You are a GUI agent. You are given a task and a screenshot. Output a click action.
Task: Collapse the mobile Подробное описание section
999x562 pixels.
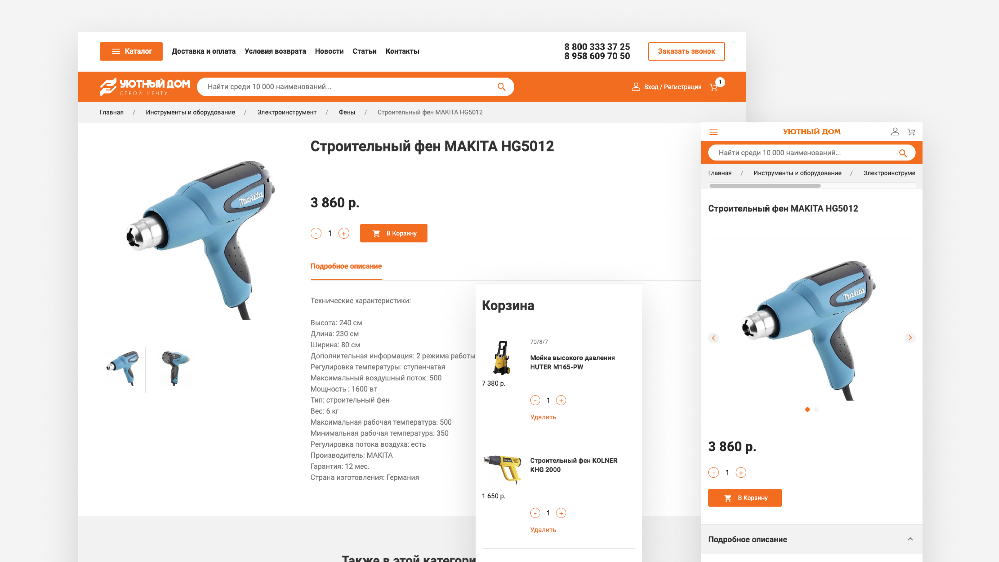pyautogui.click(x=910, y=539)
